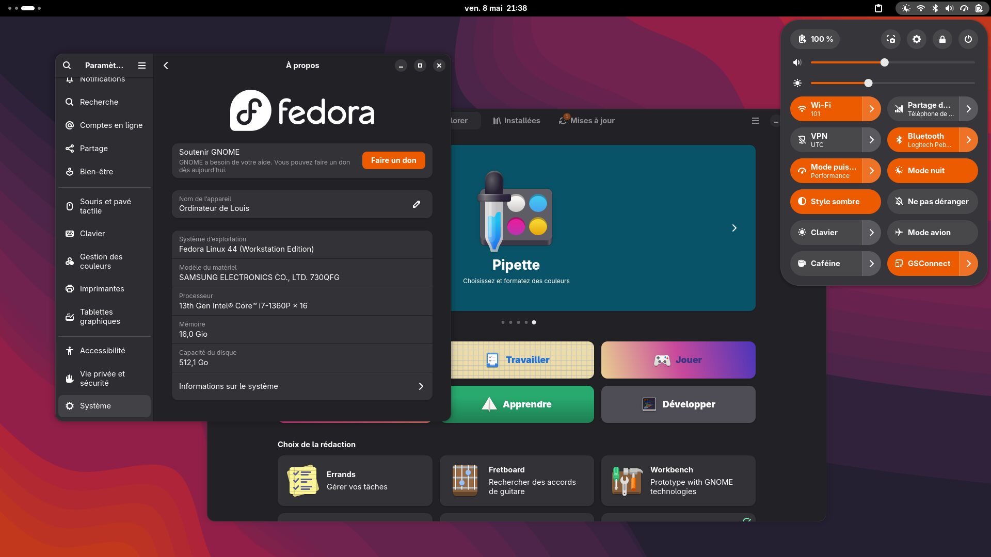Viewport: 991px width, 557px height.
Task: Toggle Partage de connexion hotspot
Action: pos(923,109)
